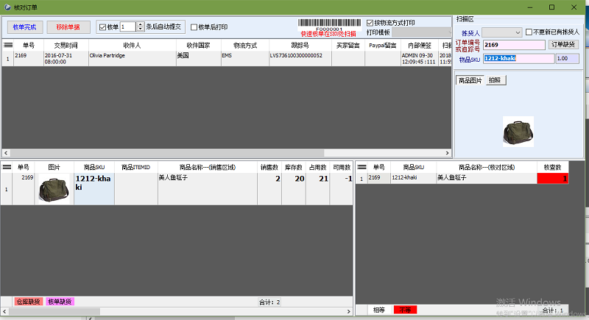Toggle 按物流方式打印 checkbox
The width and height of the screenshot is (589, 320).
(370, 23)
